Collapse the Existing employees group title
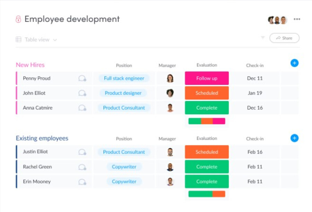This screenshot has width=312, height=212. 42,138
